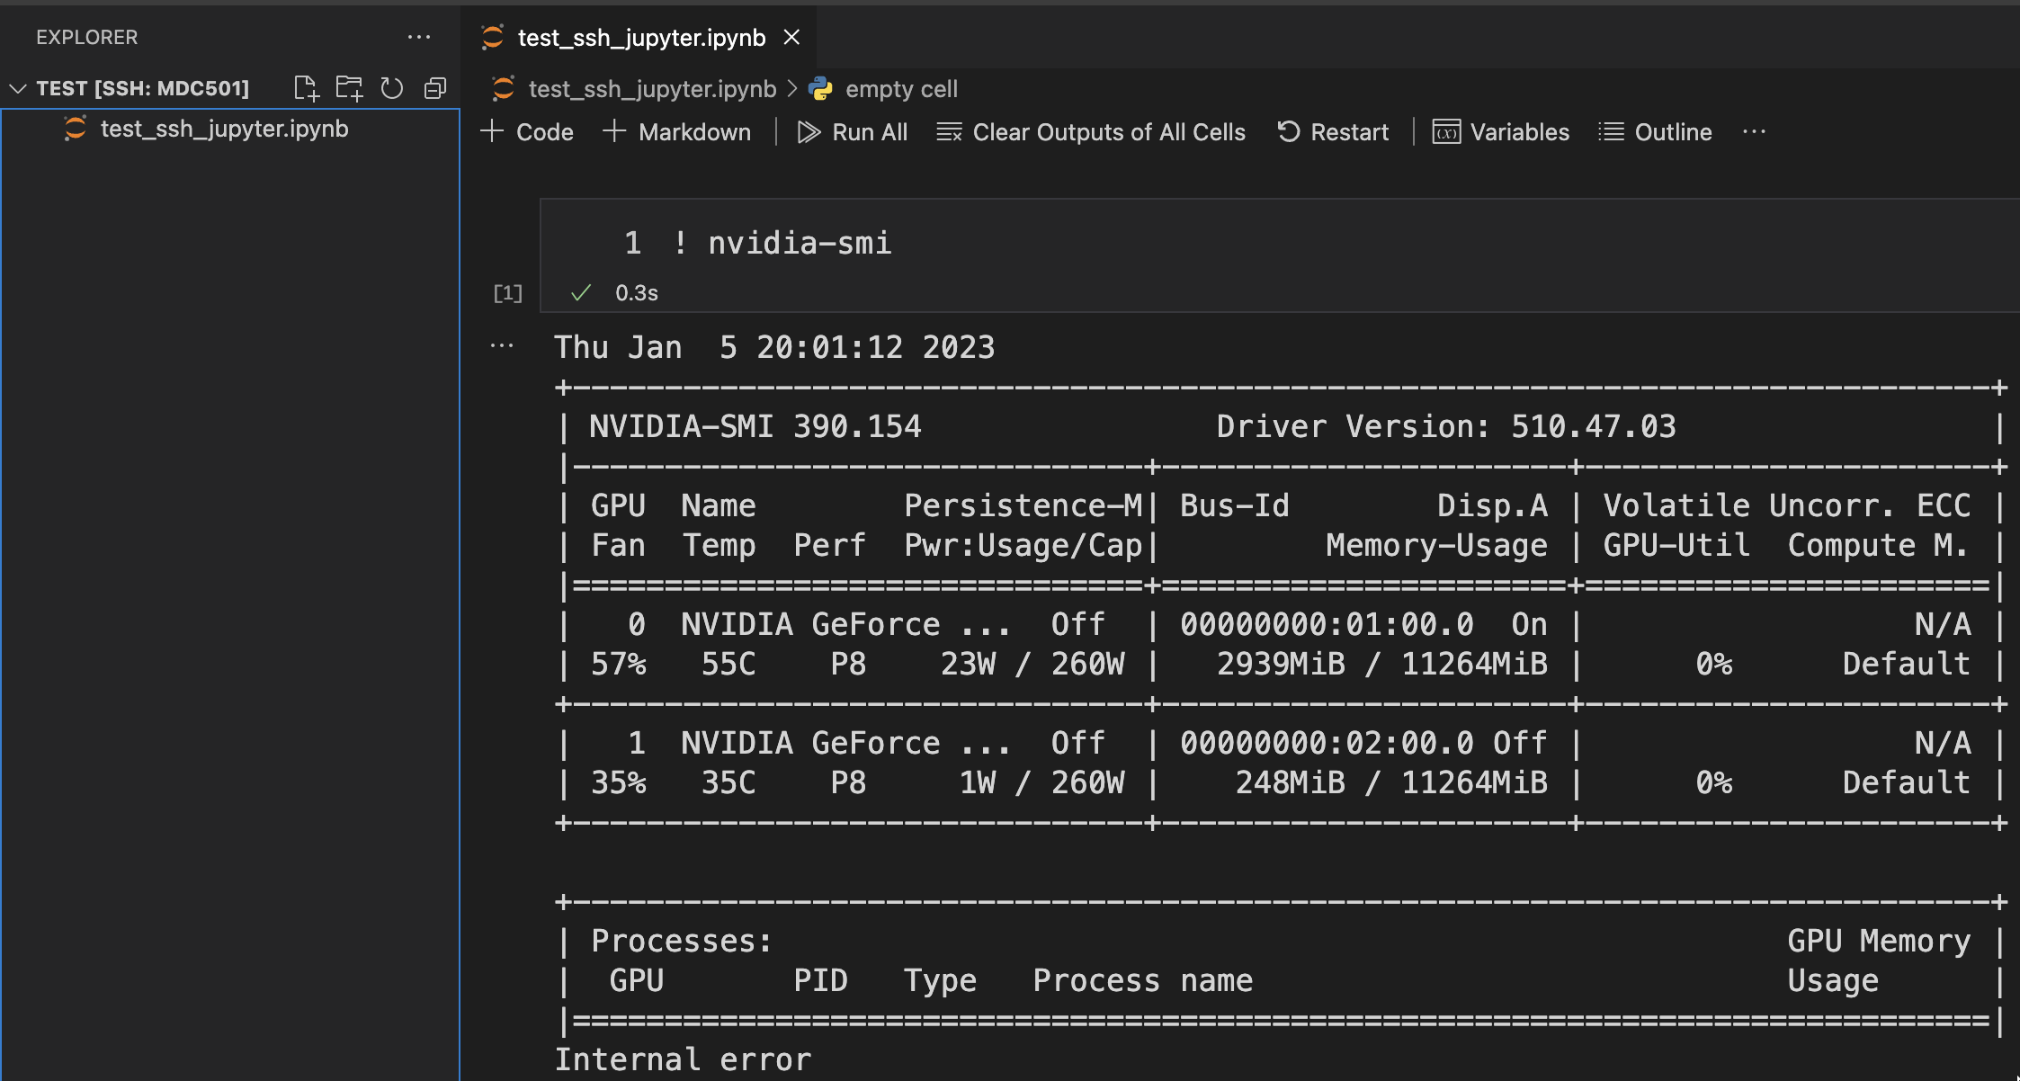Click the '23W / 260W' power value
This screenshot has height=1081, width=2020.
click(1032, 664)
